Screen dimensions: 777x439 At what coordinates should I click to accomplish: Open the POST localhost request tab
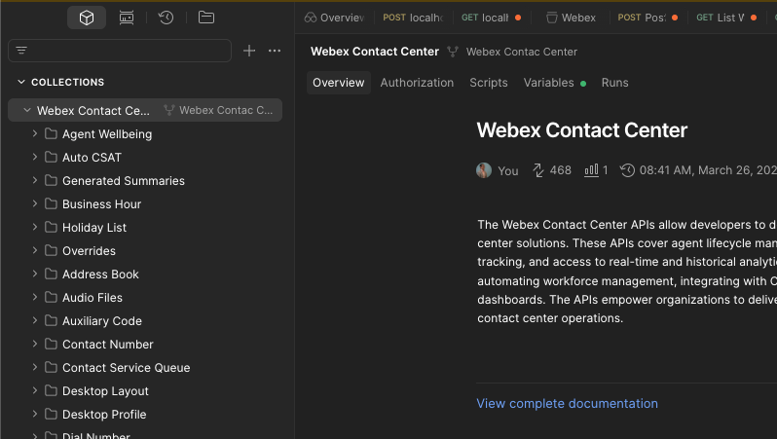coord(412,18)
